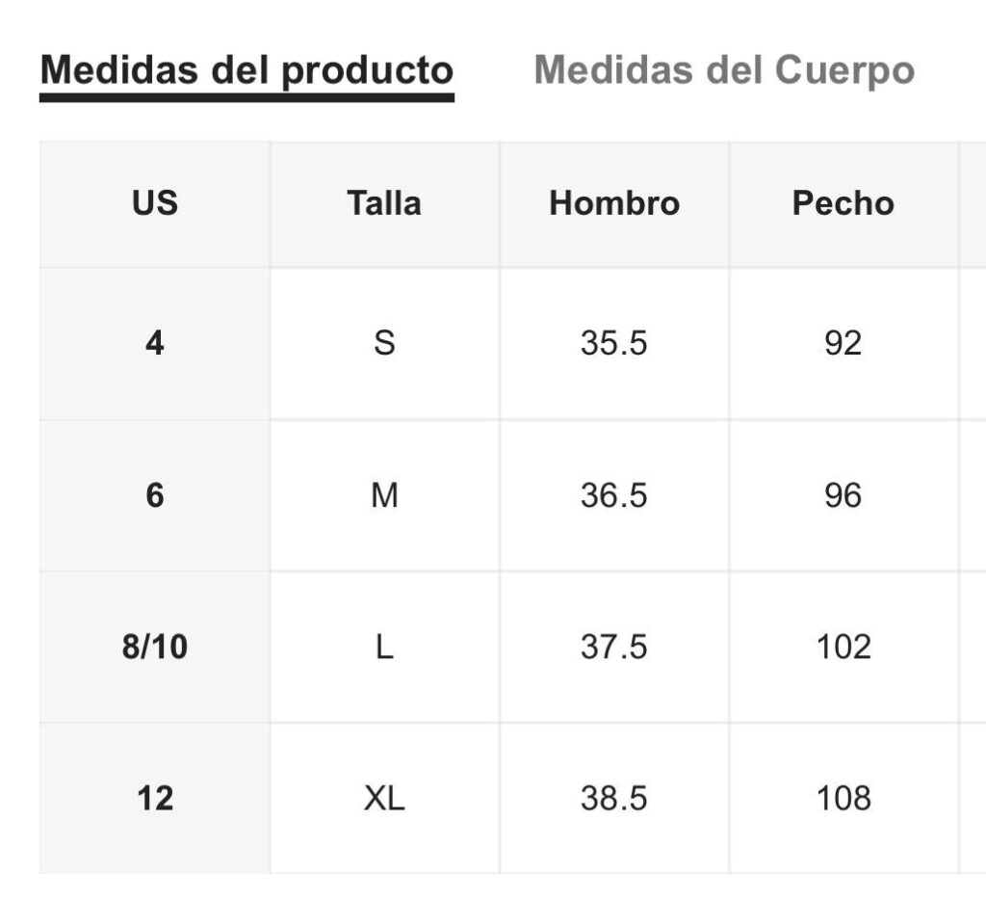The height and width of the screenshot is (900, 986).
Task: Click the US column header
Action: [155, 204]
